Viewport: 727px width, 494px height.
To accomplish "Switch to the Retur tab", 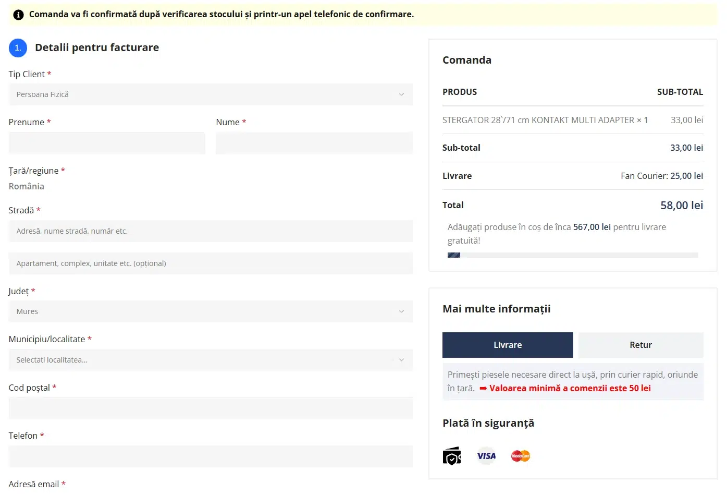I will coord(641,345).
